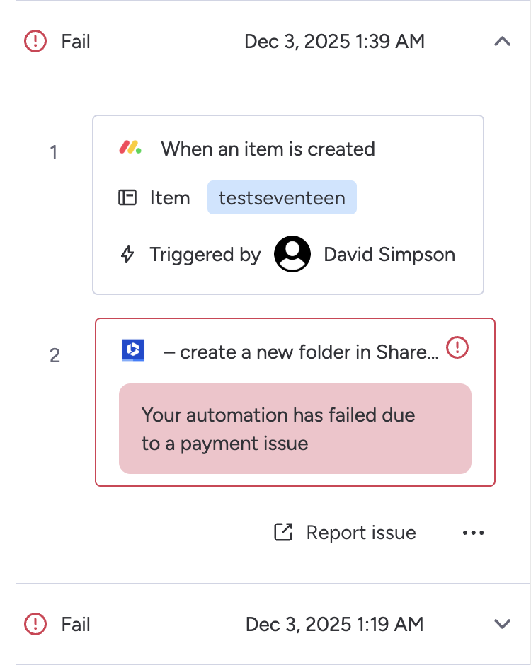Click David Simpson's avatar icon
This screenshot has height=665, width=531.
coord(292,255)
